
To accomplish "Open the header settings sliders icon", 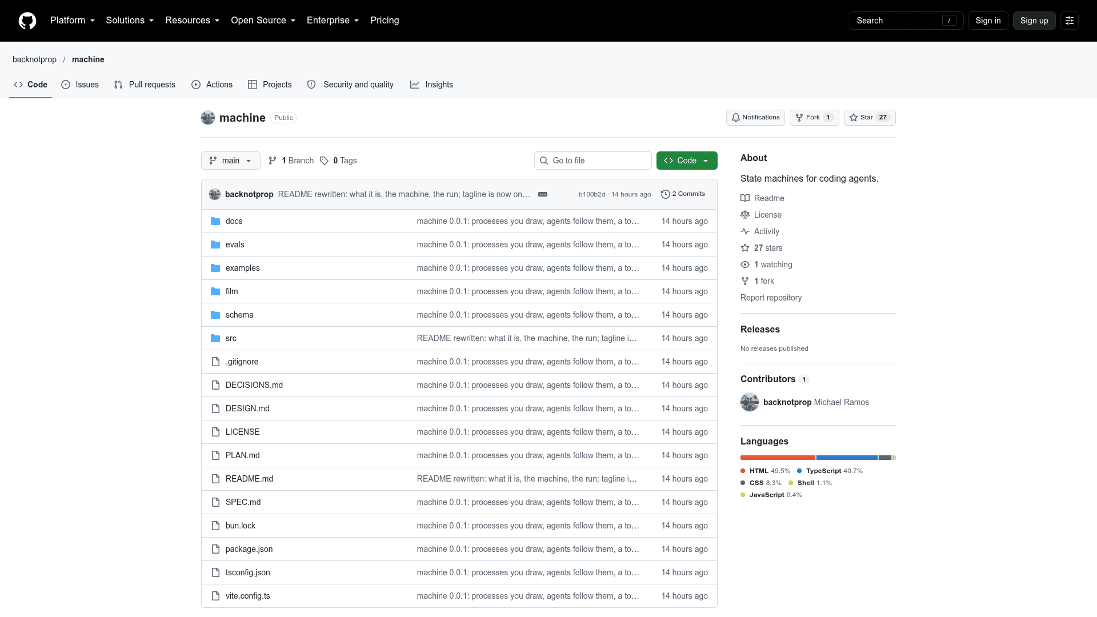I will (x=1070, y=21).
